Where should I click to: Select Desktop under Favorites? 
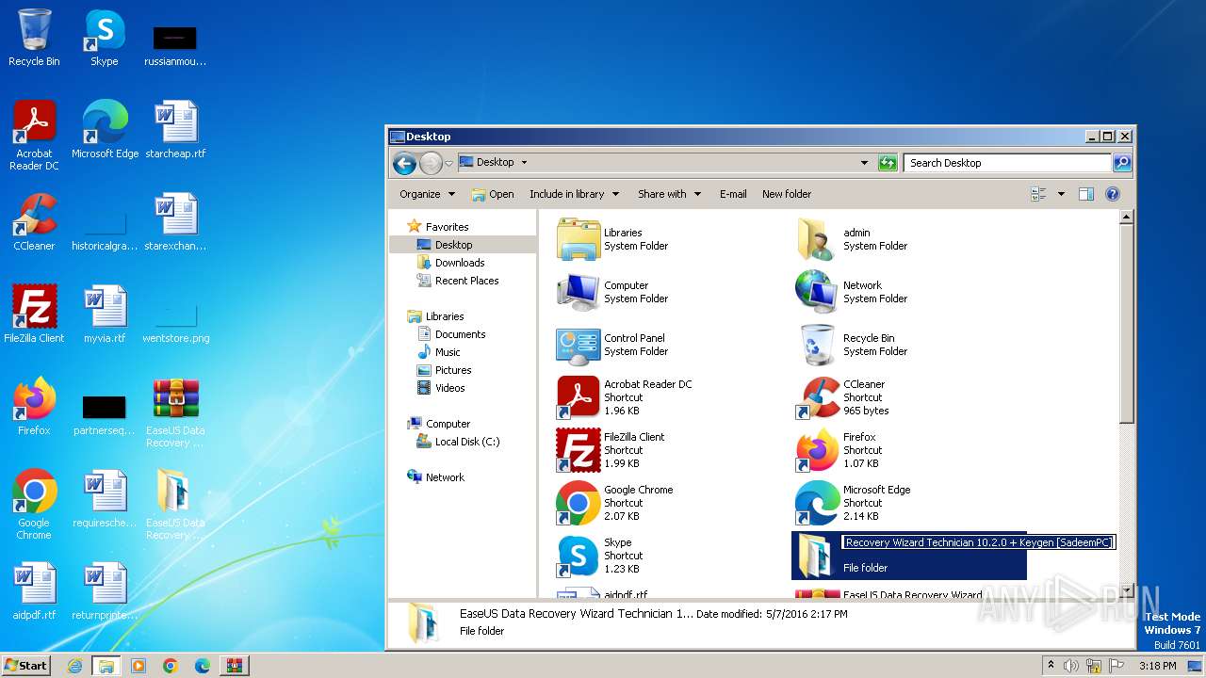pos(463,245)
